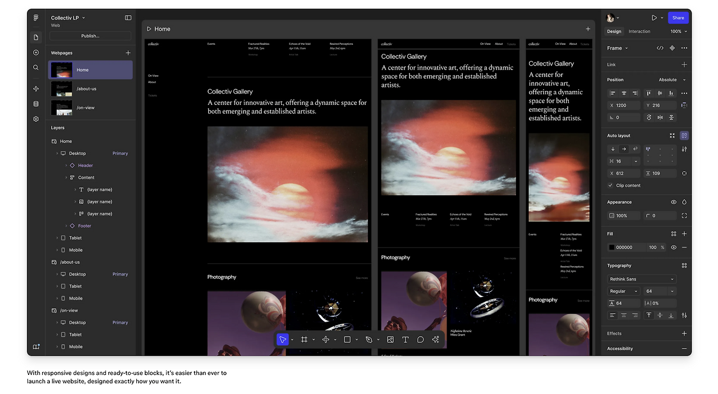Image resolution: width=718 pixels, height=394 pixels.
Task: Open the AI sparkle tool in bottom toolbar
Action: click(435, 340)
